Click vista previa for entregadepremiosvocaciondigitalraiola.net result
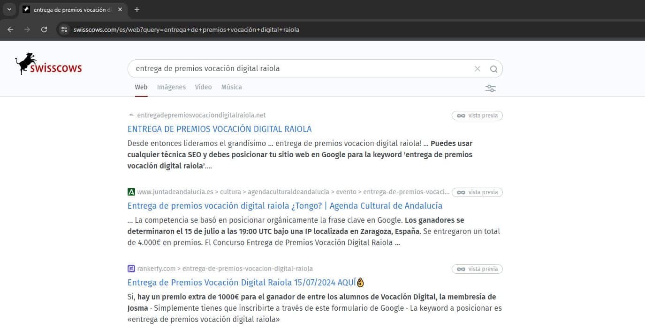 (477, 116)
